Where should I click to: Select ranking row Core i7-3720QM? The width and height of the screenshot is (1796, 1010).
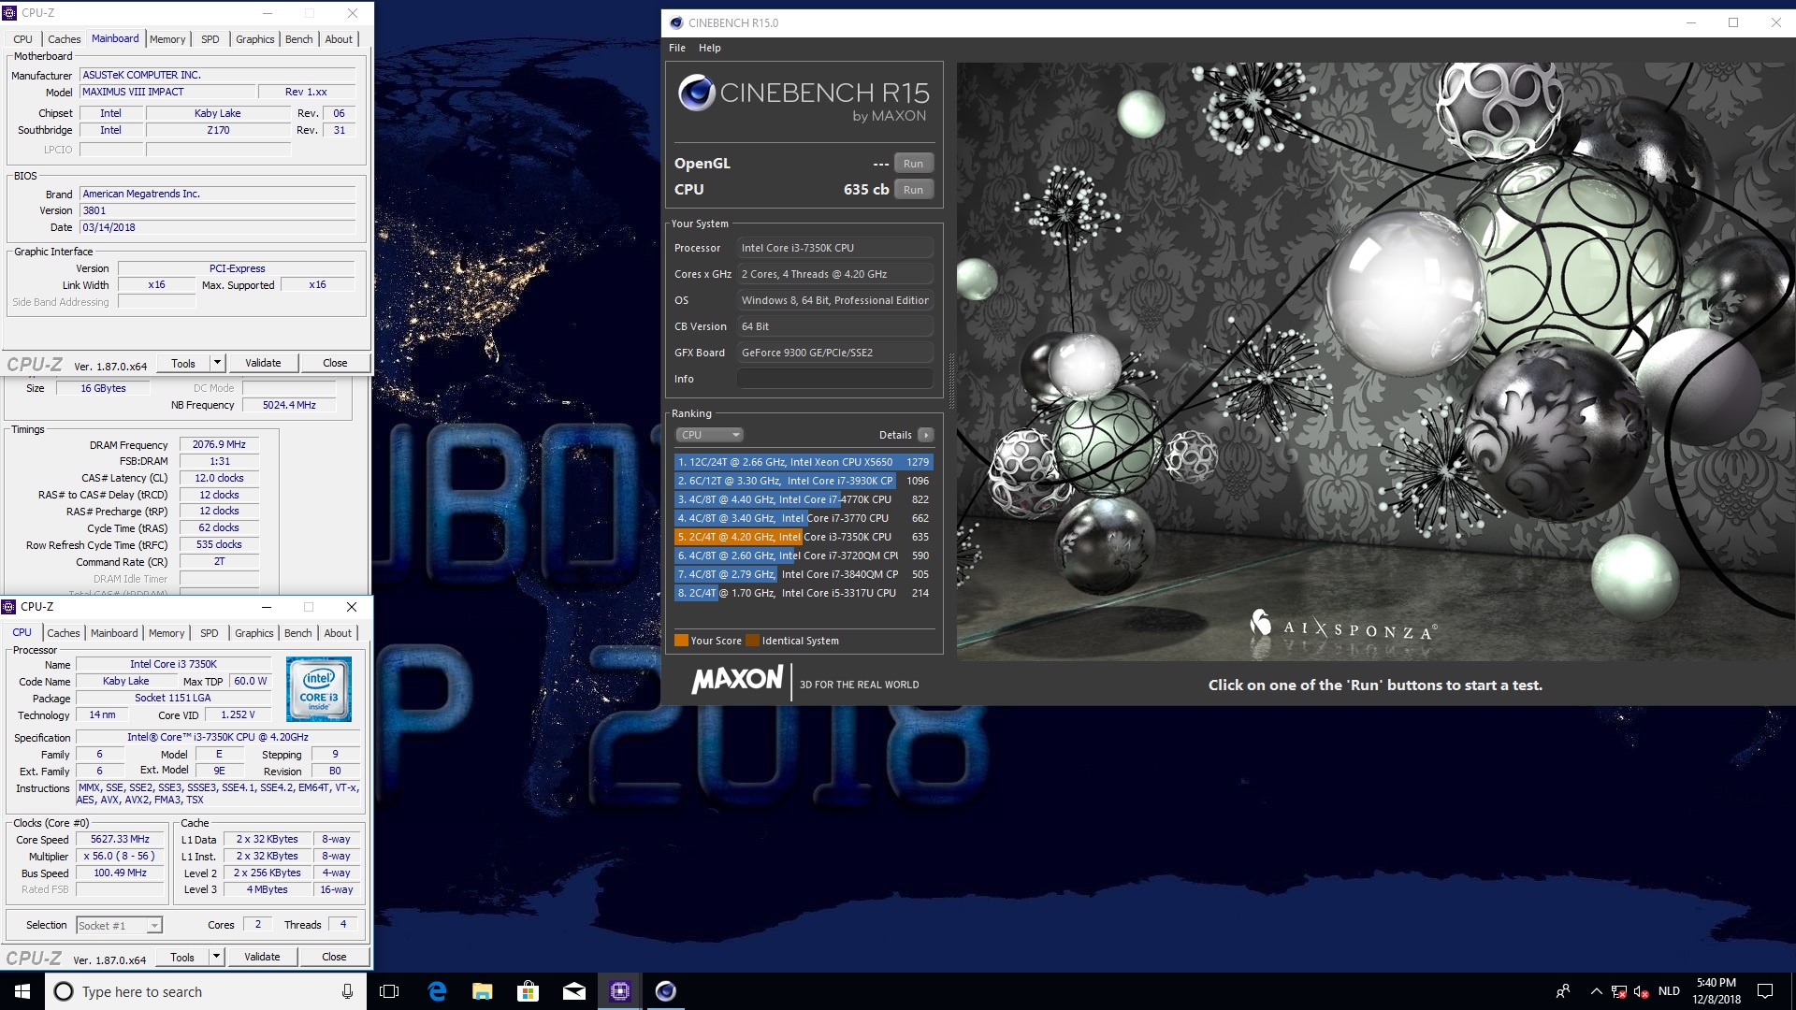804,555
